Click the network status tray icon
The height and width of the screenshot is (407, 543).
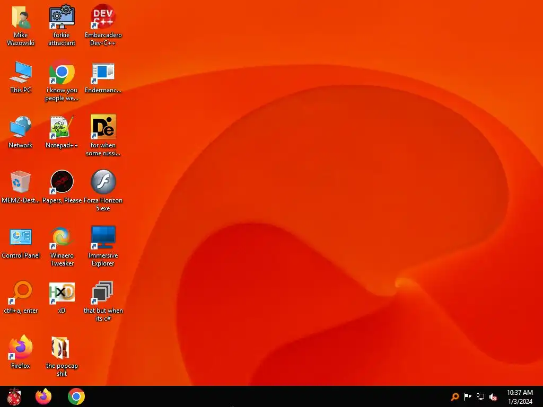(480, 396)
